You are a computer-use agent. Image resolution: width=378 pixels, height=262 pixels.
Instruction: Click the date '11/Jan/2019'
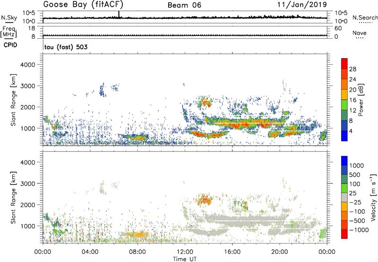pos(302,4)
